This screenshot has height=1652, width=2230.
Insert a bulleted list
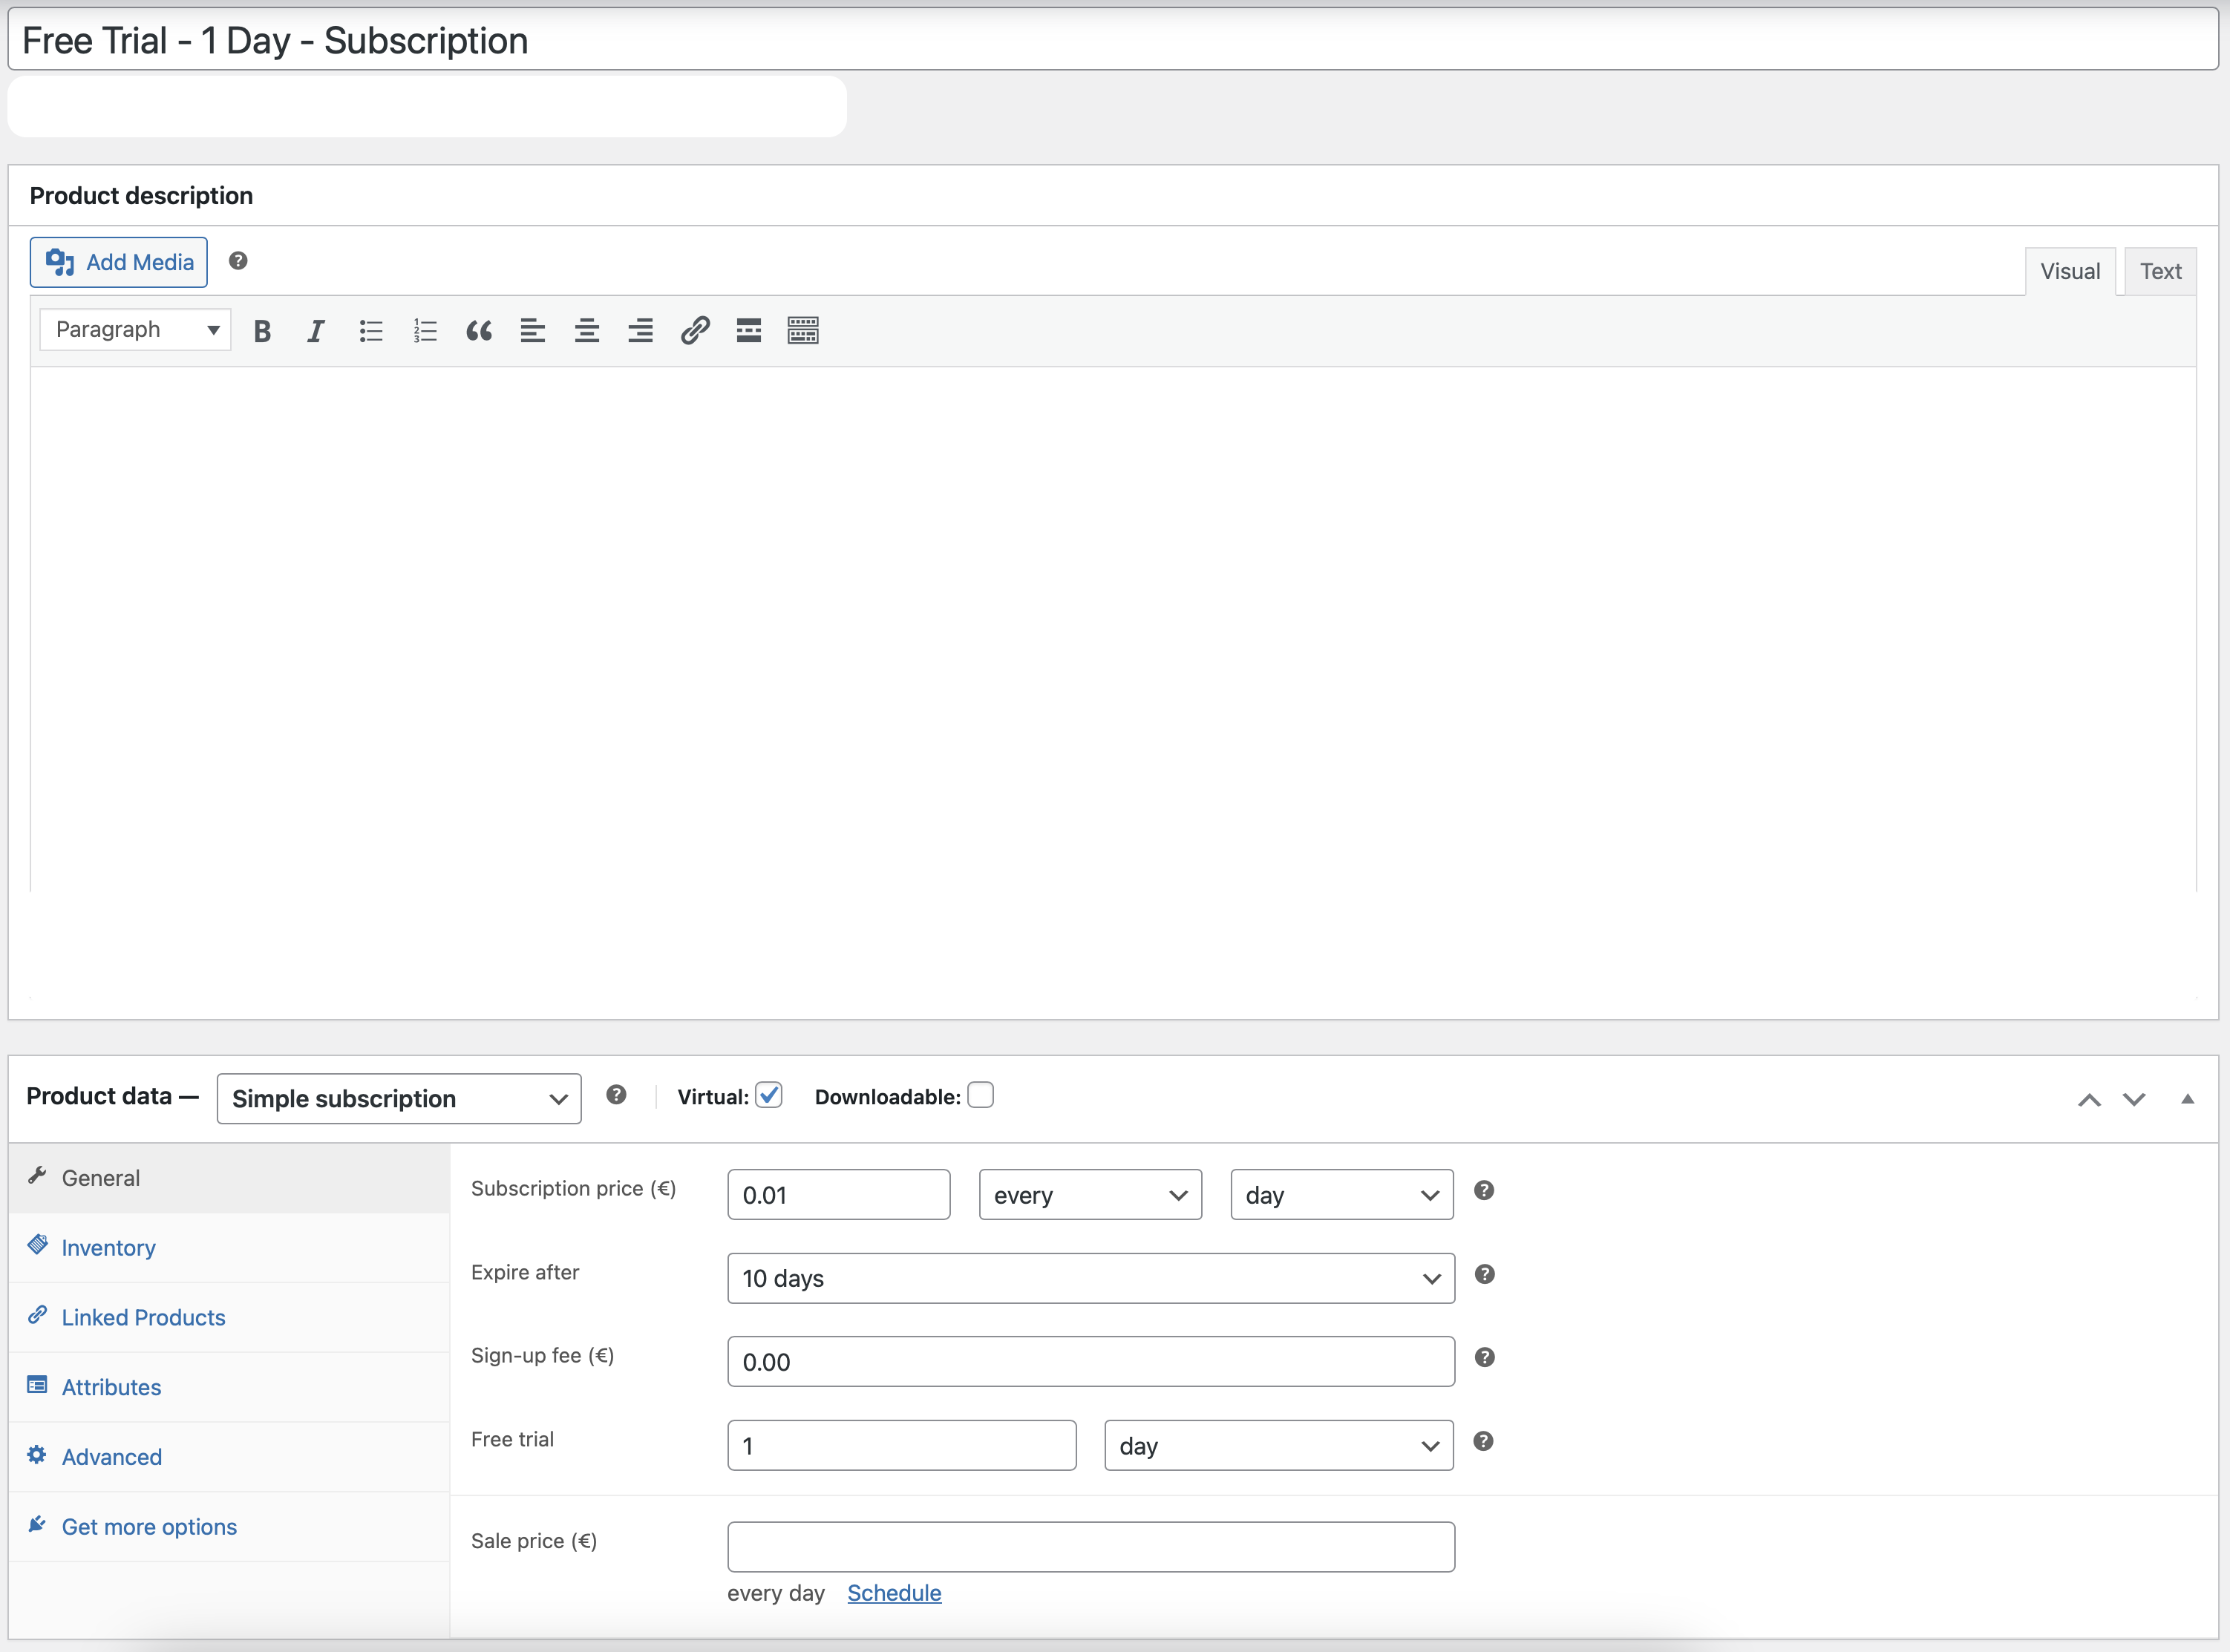pos(371,331)
